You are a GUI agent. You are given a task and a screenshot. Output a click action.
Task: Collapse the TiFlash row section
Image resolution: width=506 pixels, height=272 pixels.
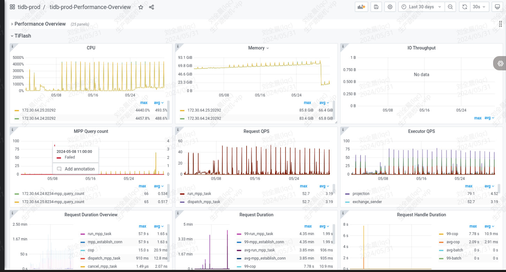[x=23, y=36]
